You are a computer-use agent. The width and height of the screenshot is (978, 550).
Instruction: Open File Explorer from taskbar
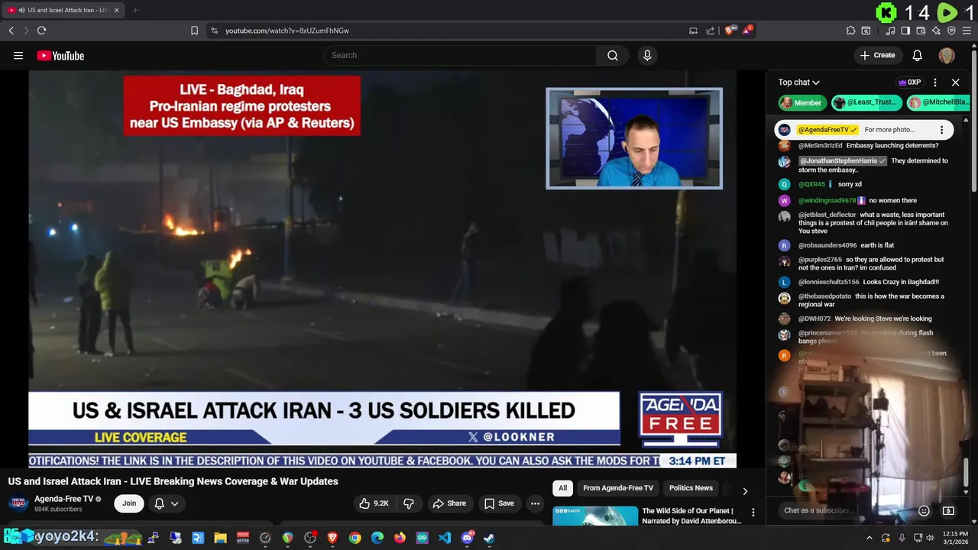coord(220,538)
